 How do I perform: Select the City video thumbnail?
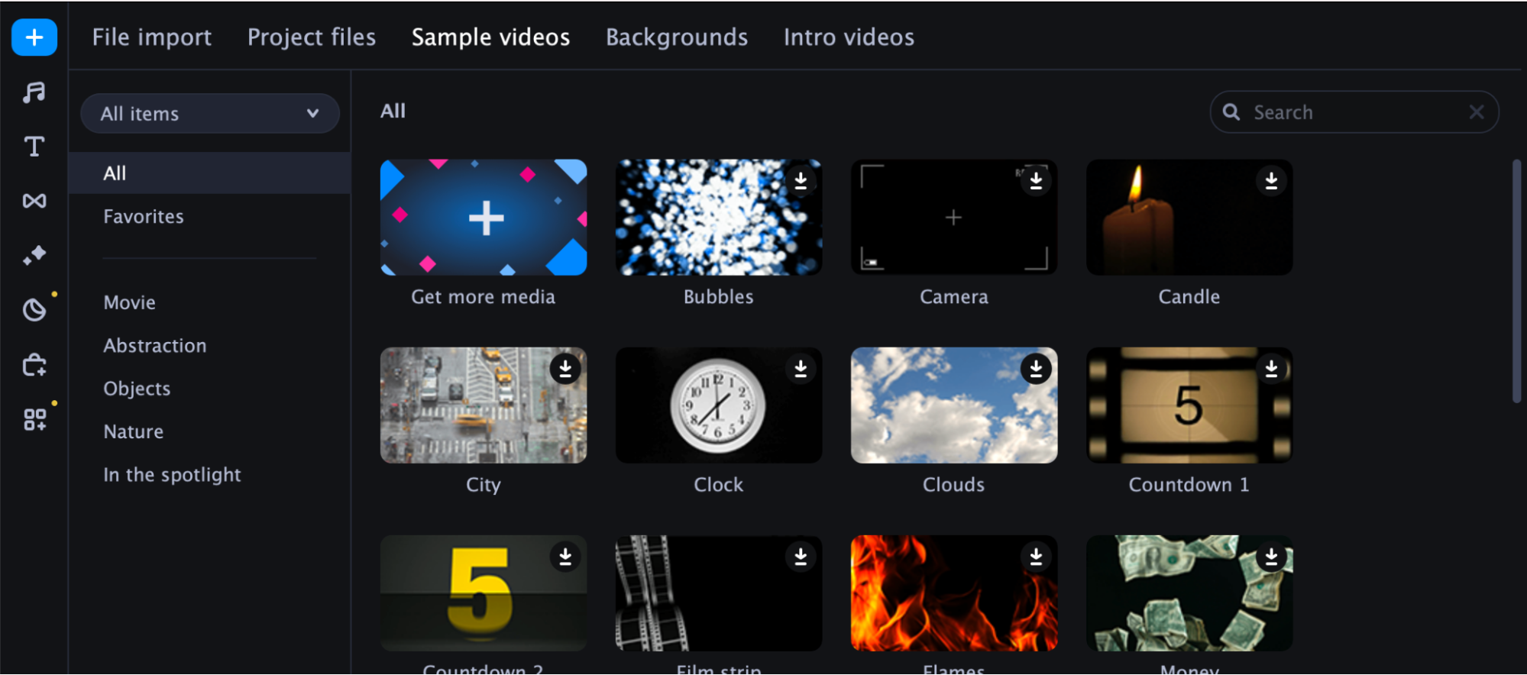(x=484, y=405)
